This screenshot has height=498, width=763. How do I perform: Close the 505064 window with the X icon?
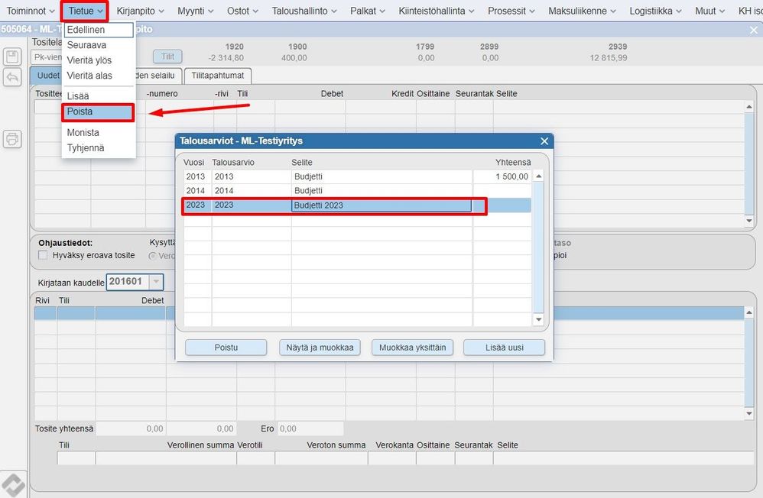754,30
